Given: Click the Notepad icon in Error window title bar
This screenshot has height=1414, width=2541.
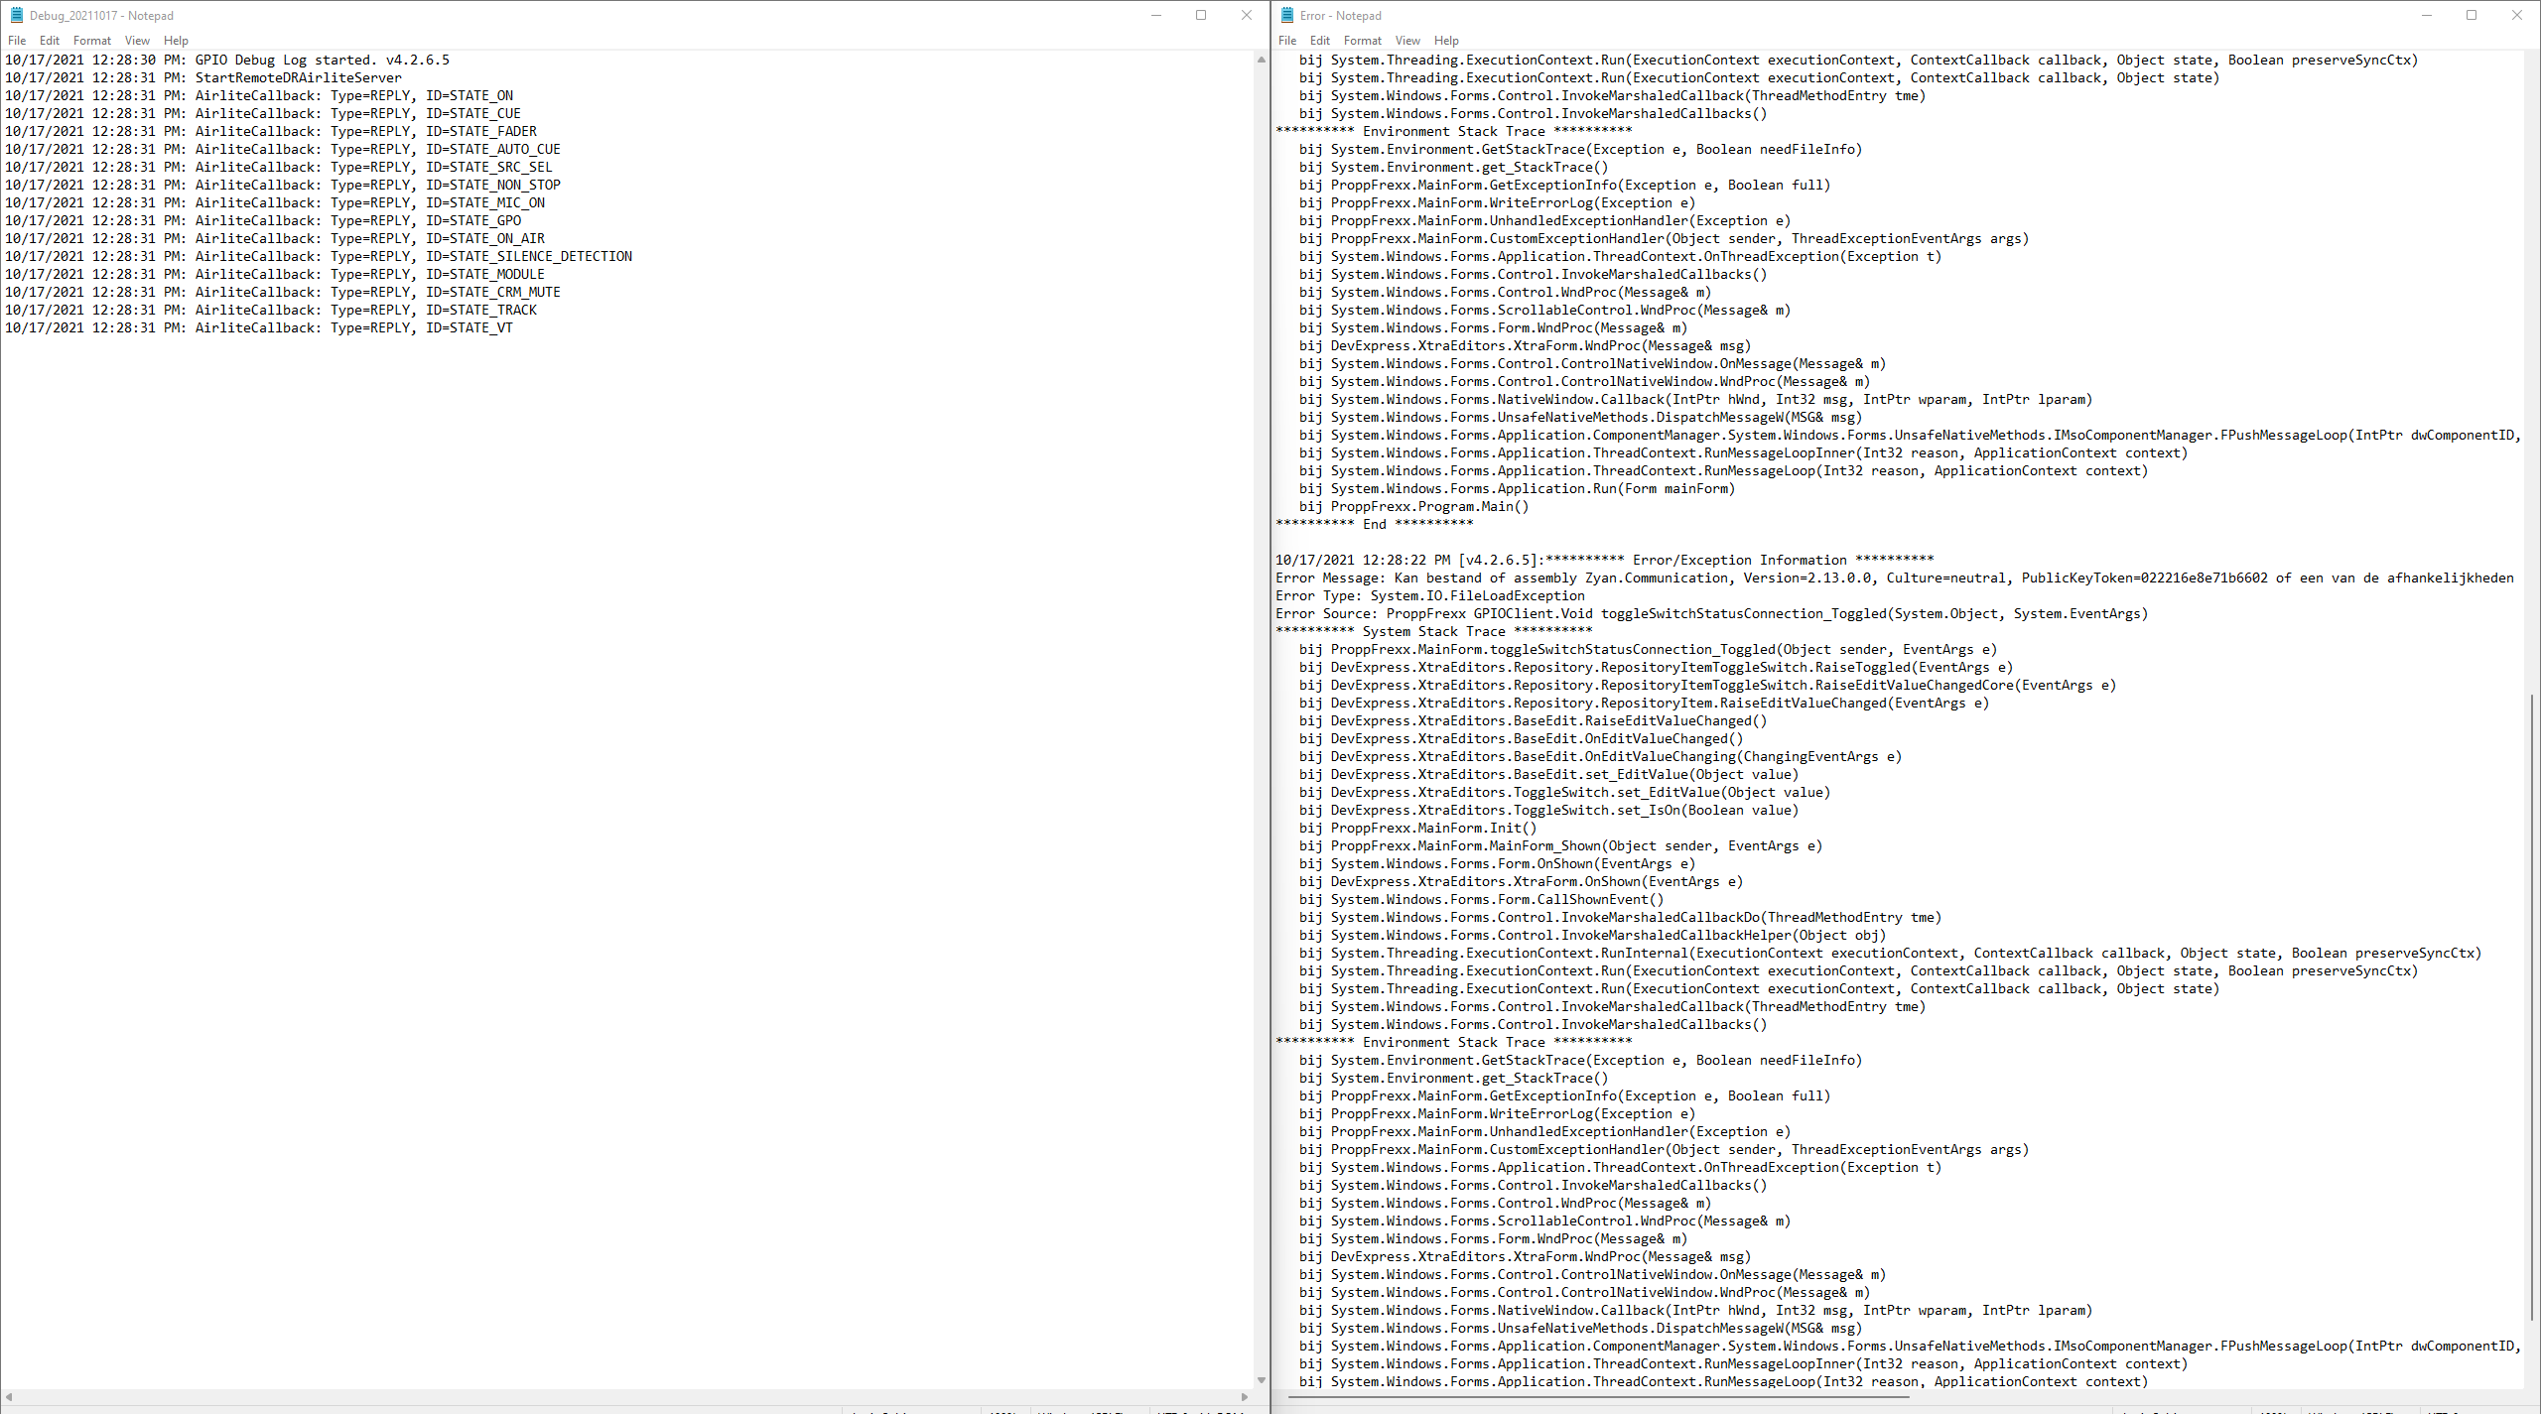Looking at the screenshot, I should coord(1287,15).
